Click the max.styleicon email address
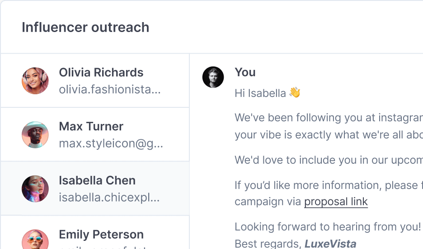The width and height of the screenshot is (423, 249). click(111, 143)
